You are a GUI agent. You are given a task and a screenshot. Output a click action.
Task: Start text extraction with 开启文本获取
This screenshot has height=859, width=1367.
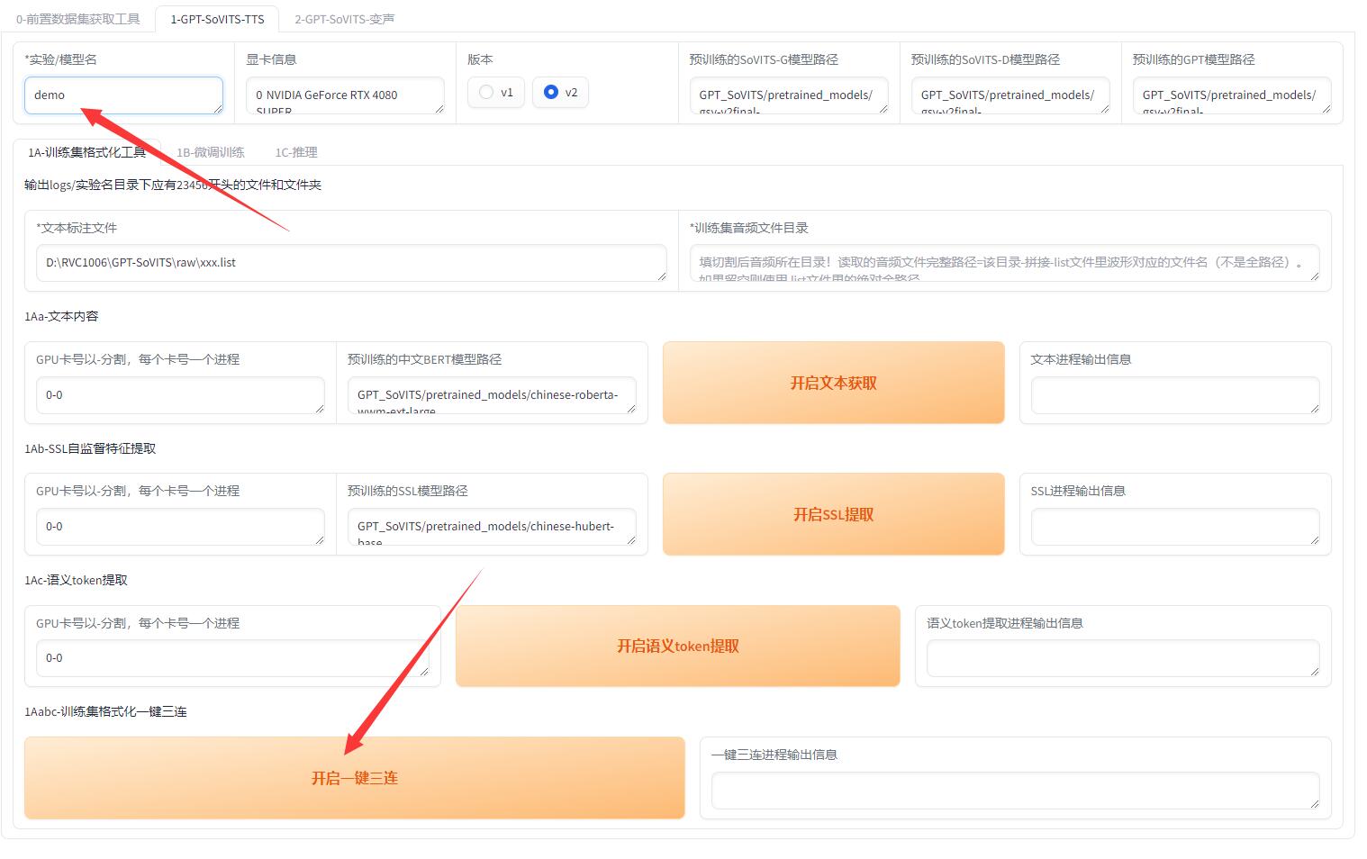[833, 383]
